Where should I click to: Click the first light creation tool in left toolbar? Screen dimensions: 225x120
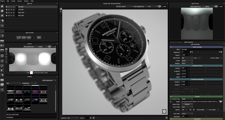point(2,7)
